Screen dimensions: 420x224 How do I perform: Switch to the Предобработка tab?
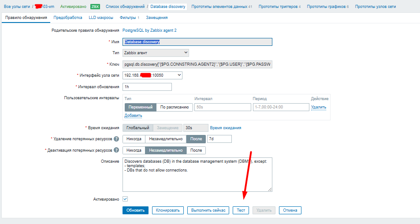tap(68, 17)
